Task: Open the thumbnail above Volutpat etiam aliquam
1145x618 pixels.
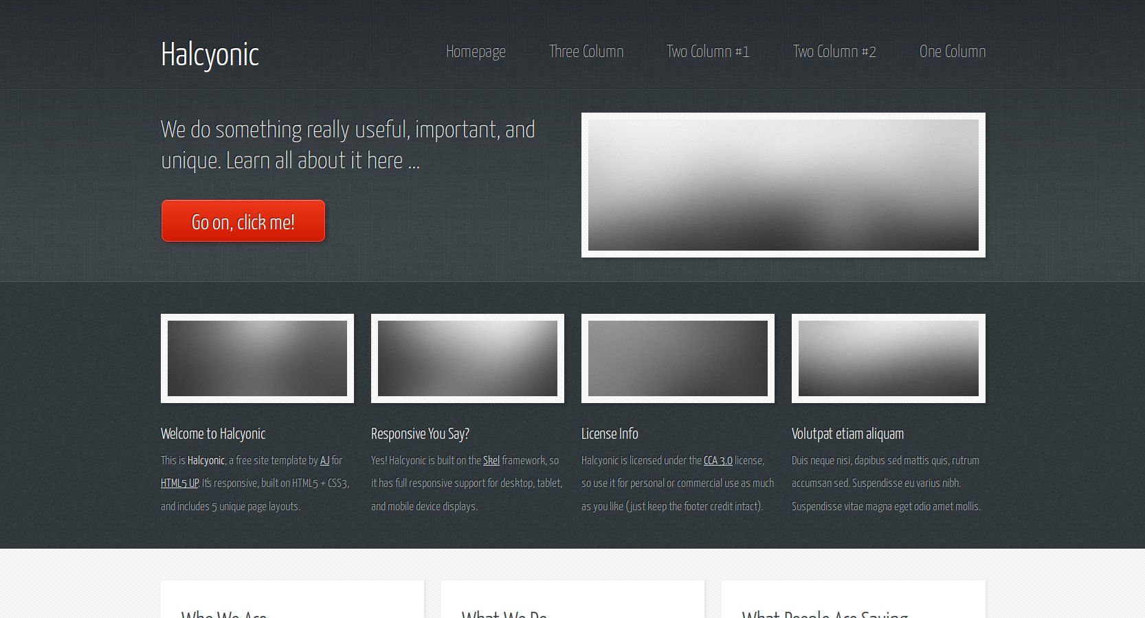Action: (888, 358)
